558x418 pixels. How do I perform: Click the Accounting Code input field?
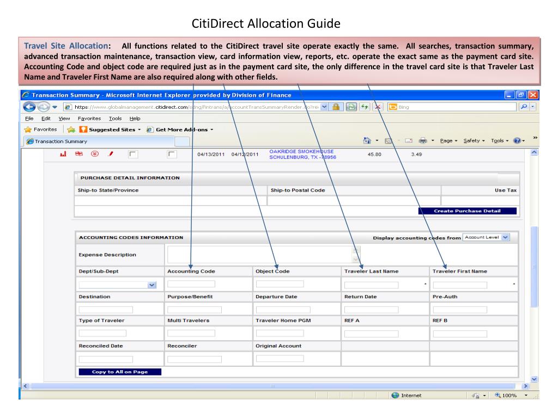(191, 284)
